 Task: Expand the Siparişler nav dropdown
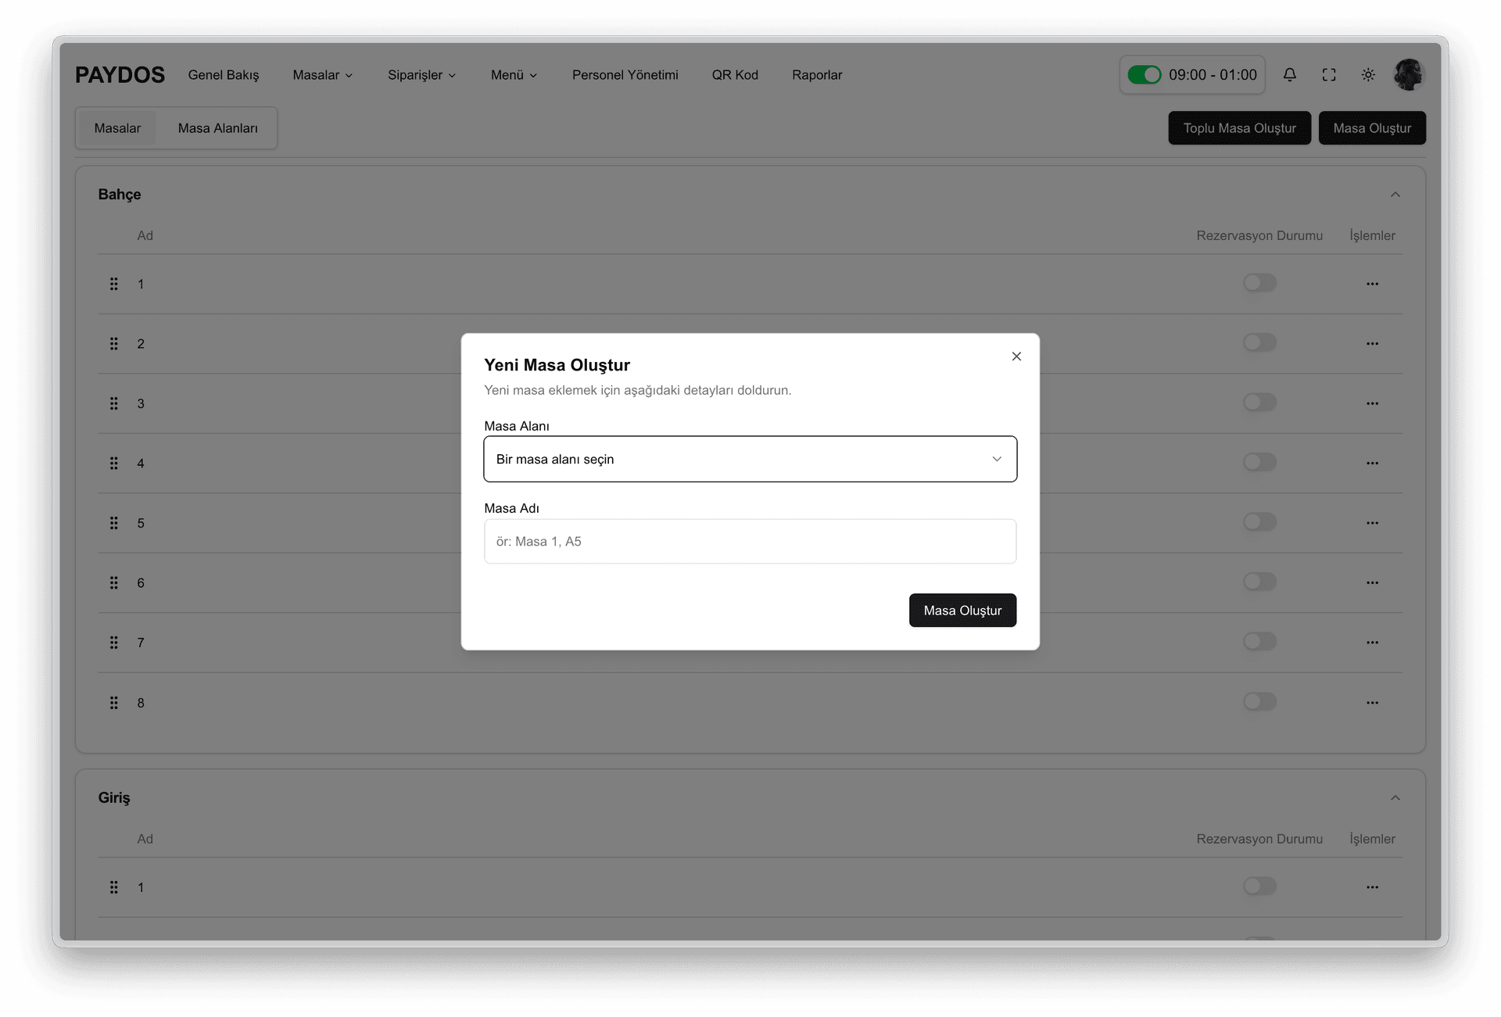click(421, 75)
